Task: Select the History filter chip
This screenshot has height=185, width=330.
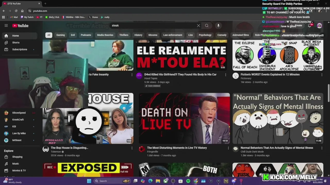Action: coord(138,35)
